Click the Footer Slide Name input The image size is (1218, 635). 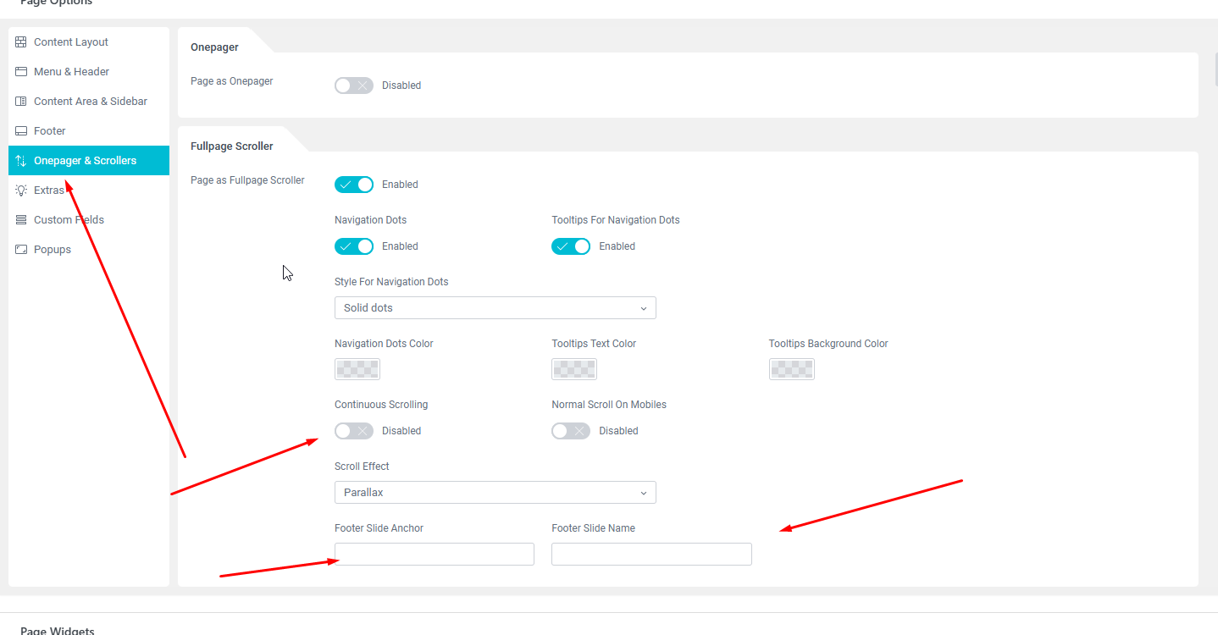651,554
